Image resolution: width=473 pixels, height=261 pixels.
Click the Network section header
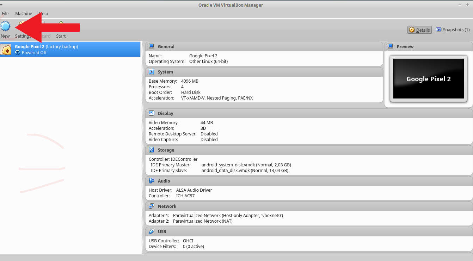[x=309, y=206]
